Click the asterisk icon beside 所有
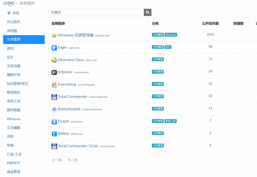Viewport: 257px width, 177px height. point(9,13)
